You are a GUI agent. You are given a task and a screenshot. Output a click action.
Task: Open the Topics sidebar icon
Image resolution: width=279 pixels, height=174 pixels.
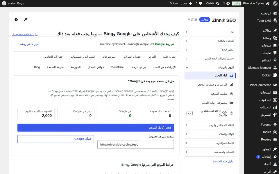coord(275,132)
